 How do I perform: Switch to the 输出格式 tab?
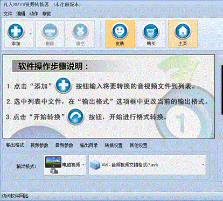(x=15, y=145)
